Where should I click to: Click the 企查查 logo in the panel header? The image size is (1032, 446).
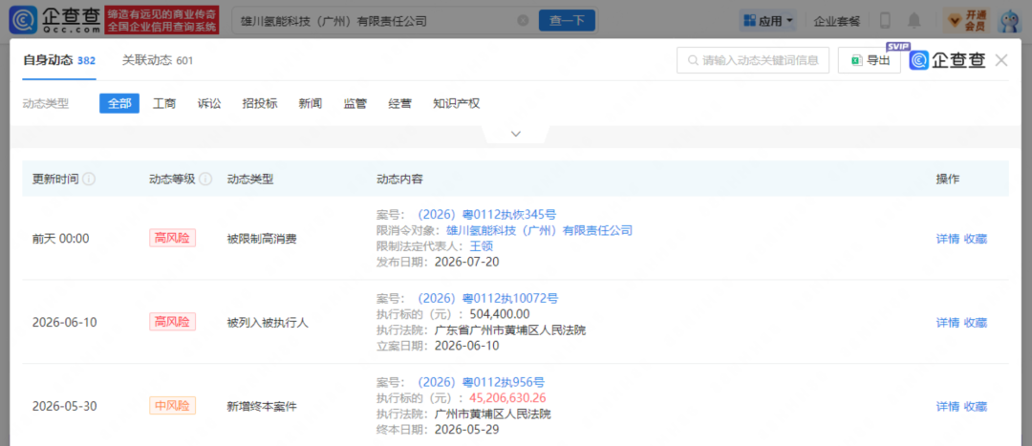coord(948,60)
